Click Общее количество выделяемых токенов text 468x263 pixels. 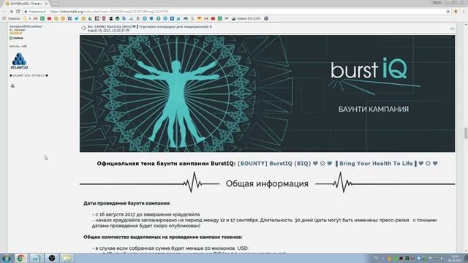[x=162, y=237]
